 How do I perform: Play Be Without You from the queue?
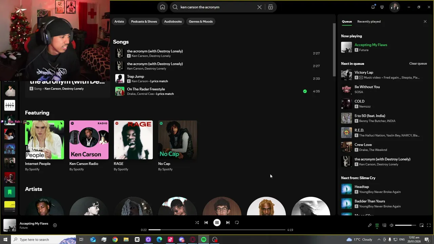(x=384, y=89)
